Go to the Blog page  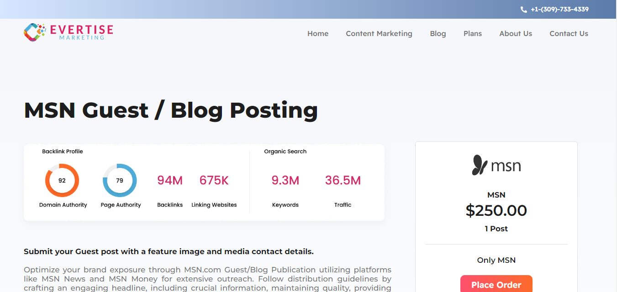(x=438, y=33)
